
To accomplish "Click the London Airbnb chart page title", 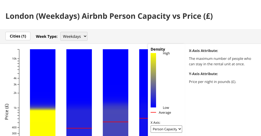I will [x=109, y=16].
